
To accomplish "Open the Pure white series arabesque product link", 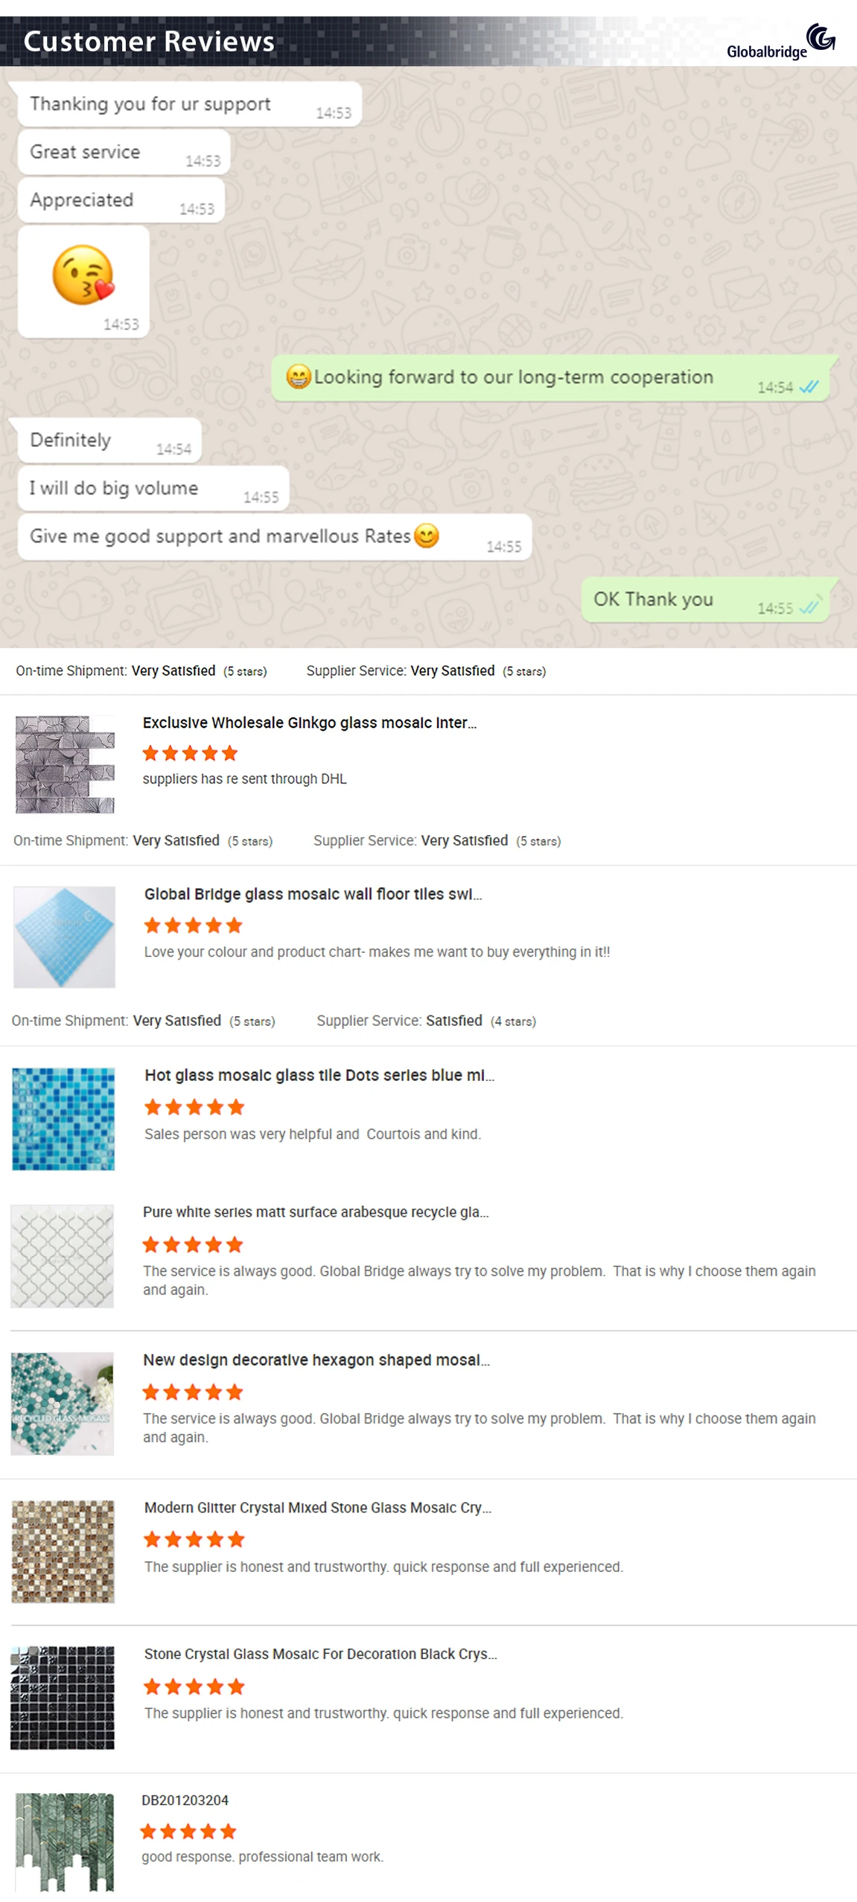I will tap(315, 1212).
